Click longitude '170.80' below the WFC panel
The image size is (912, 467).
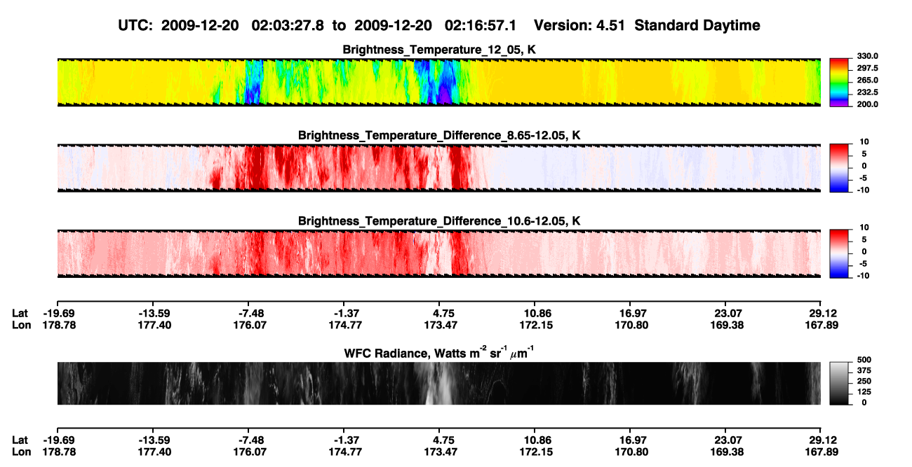(630, 452)
